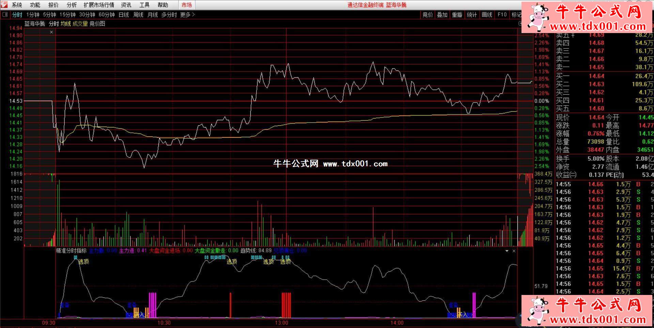Click the 成交量 legend label

(80, 24)
